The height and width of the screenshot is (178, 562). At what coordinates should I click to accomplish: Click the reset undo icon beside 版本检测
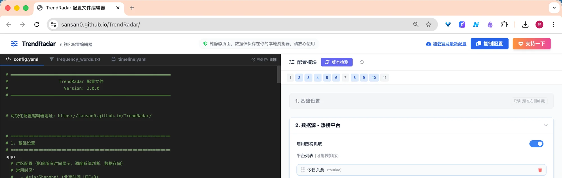[x=362, y=62]
